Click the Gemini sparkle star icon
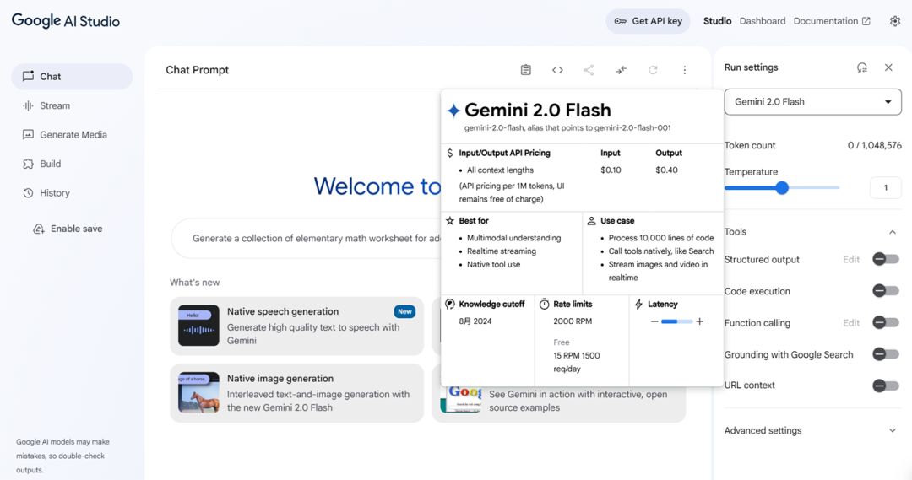Viewport: 912px width, 480px height. tap(453, 111)
